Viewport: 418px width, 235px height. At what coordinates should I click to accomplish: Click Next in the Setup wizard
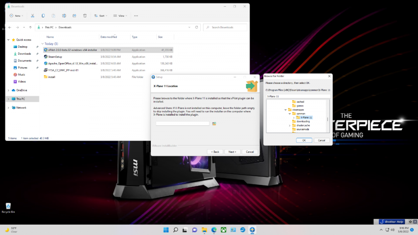point(232,152)
